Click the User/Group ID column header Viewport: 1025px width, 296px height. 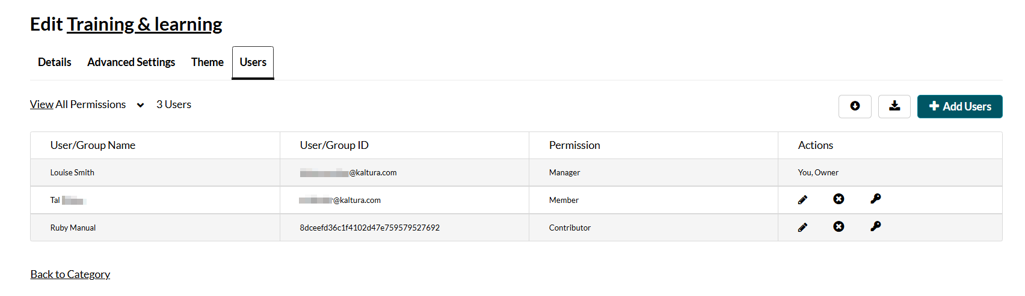click(x=334, y=145)
